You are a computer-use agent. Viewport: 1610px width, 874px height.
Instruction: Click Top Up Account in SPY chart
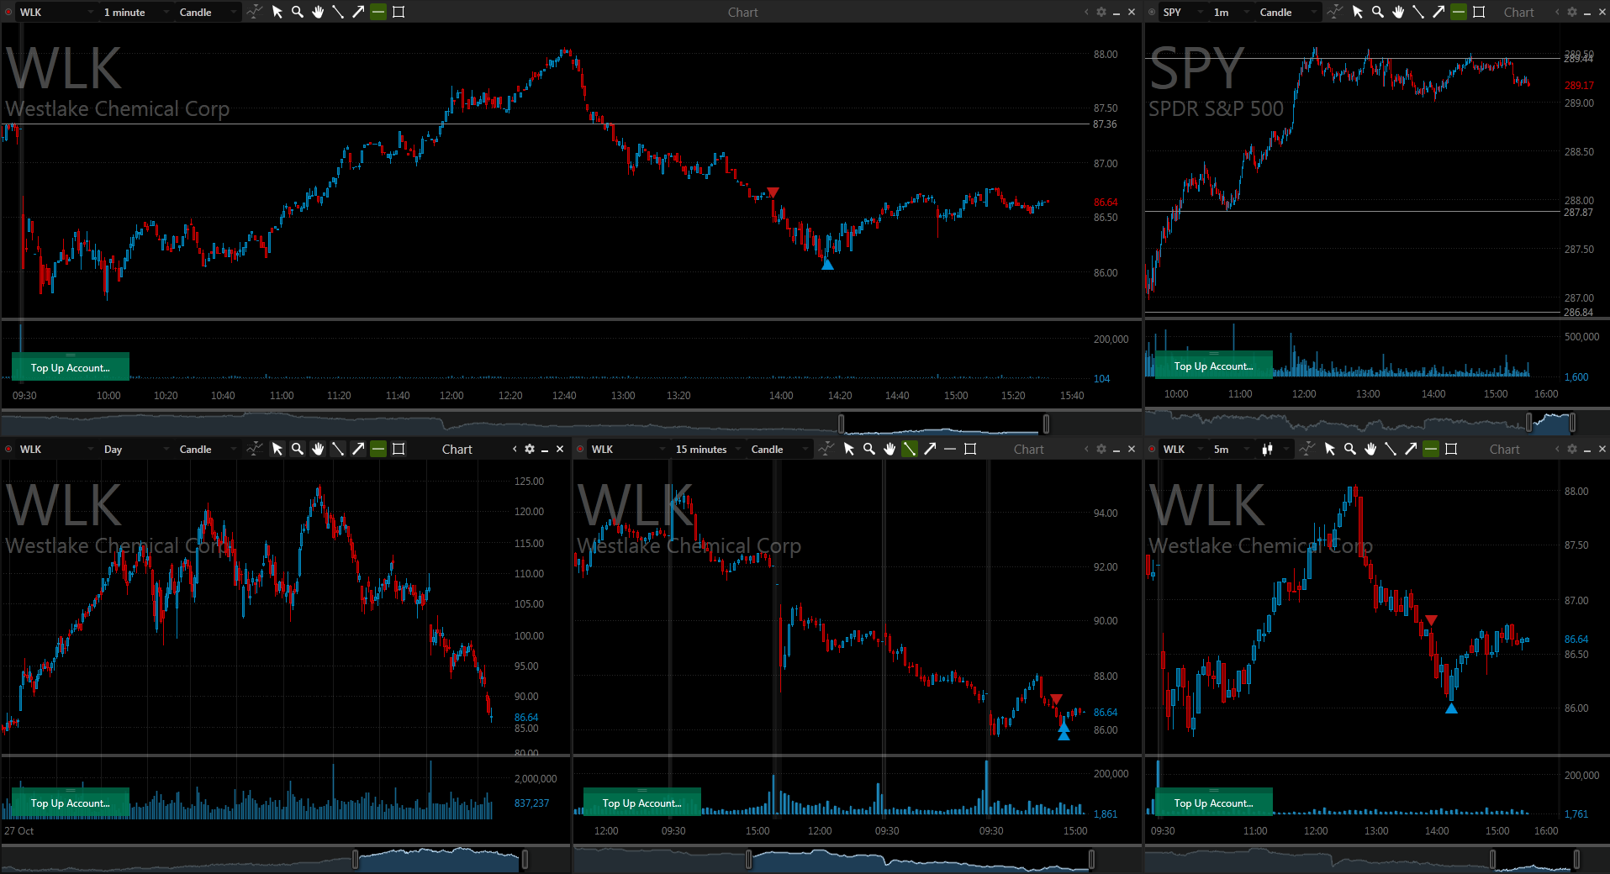pyautogui.click(x=1213, y=366)
